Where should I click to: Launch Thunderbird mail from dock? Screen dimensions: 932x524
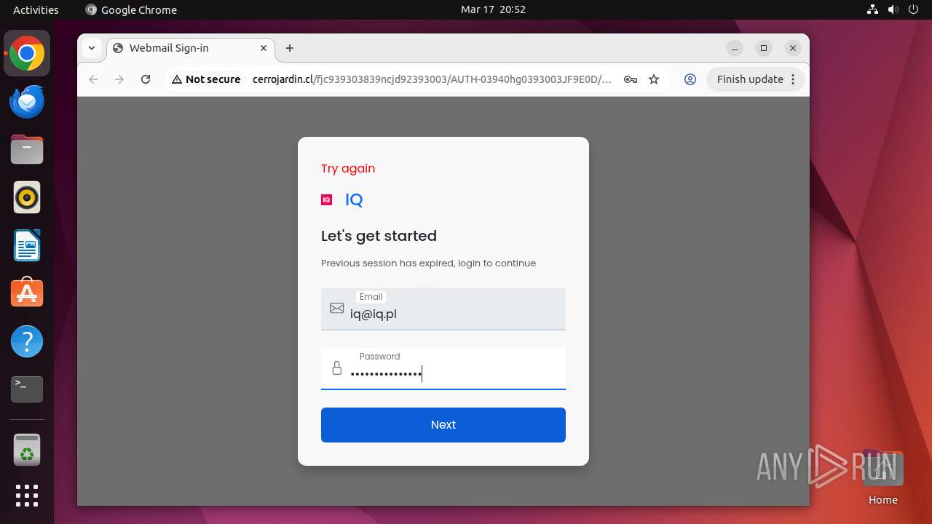(27, 101)
